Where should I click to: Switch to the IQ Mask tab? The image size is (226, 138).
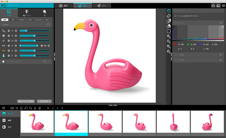27,13
